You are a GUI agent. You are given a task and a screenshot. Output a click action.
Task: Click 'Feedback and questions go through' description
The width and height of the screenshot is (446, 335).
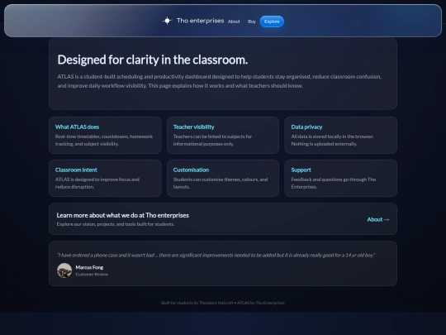[x=334, y=183]
